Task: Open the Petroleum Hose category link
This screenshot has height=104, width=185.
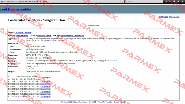Action: click(x=22, y=36)
